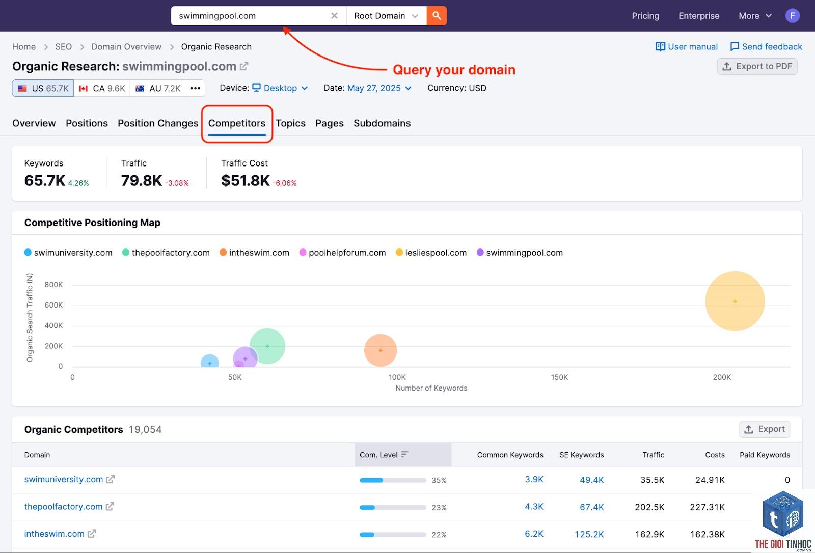
Task: Toggle swimmingpool.com legend item
Action: [520, 253]
